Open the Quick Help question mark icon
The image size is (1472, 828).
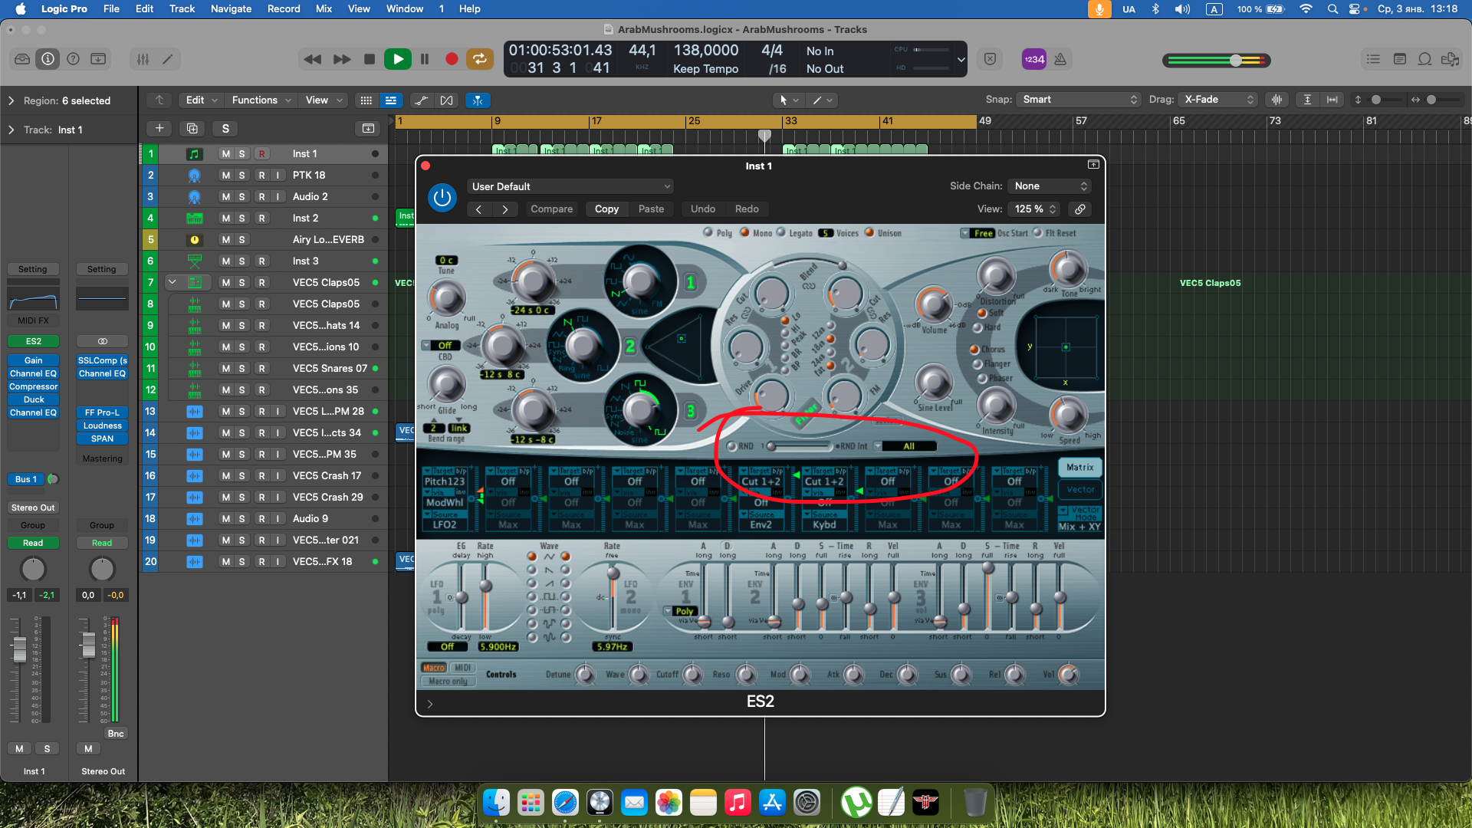(73, 59)
